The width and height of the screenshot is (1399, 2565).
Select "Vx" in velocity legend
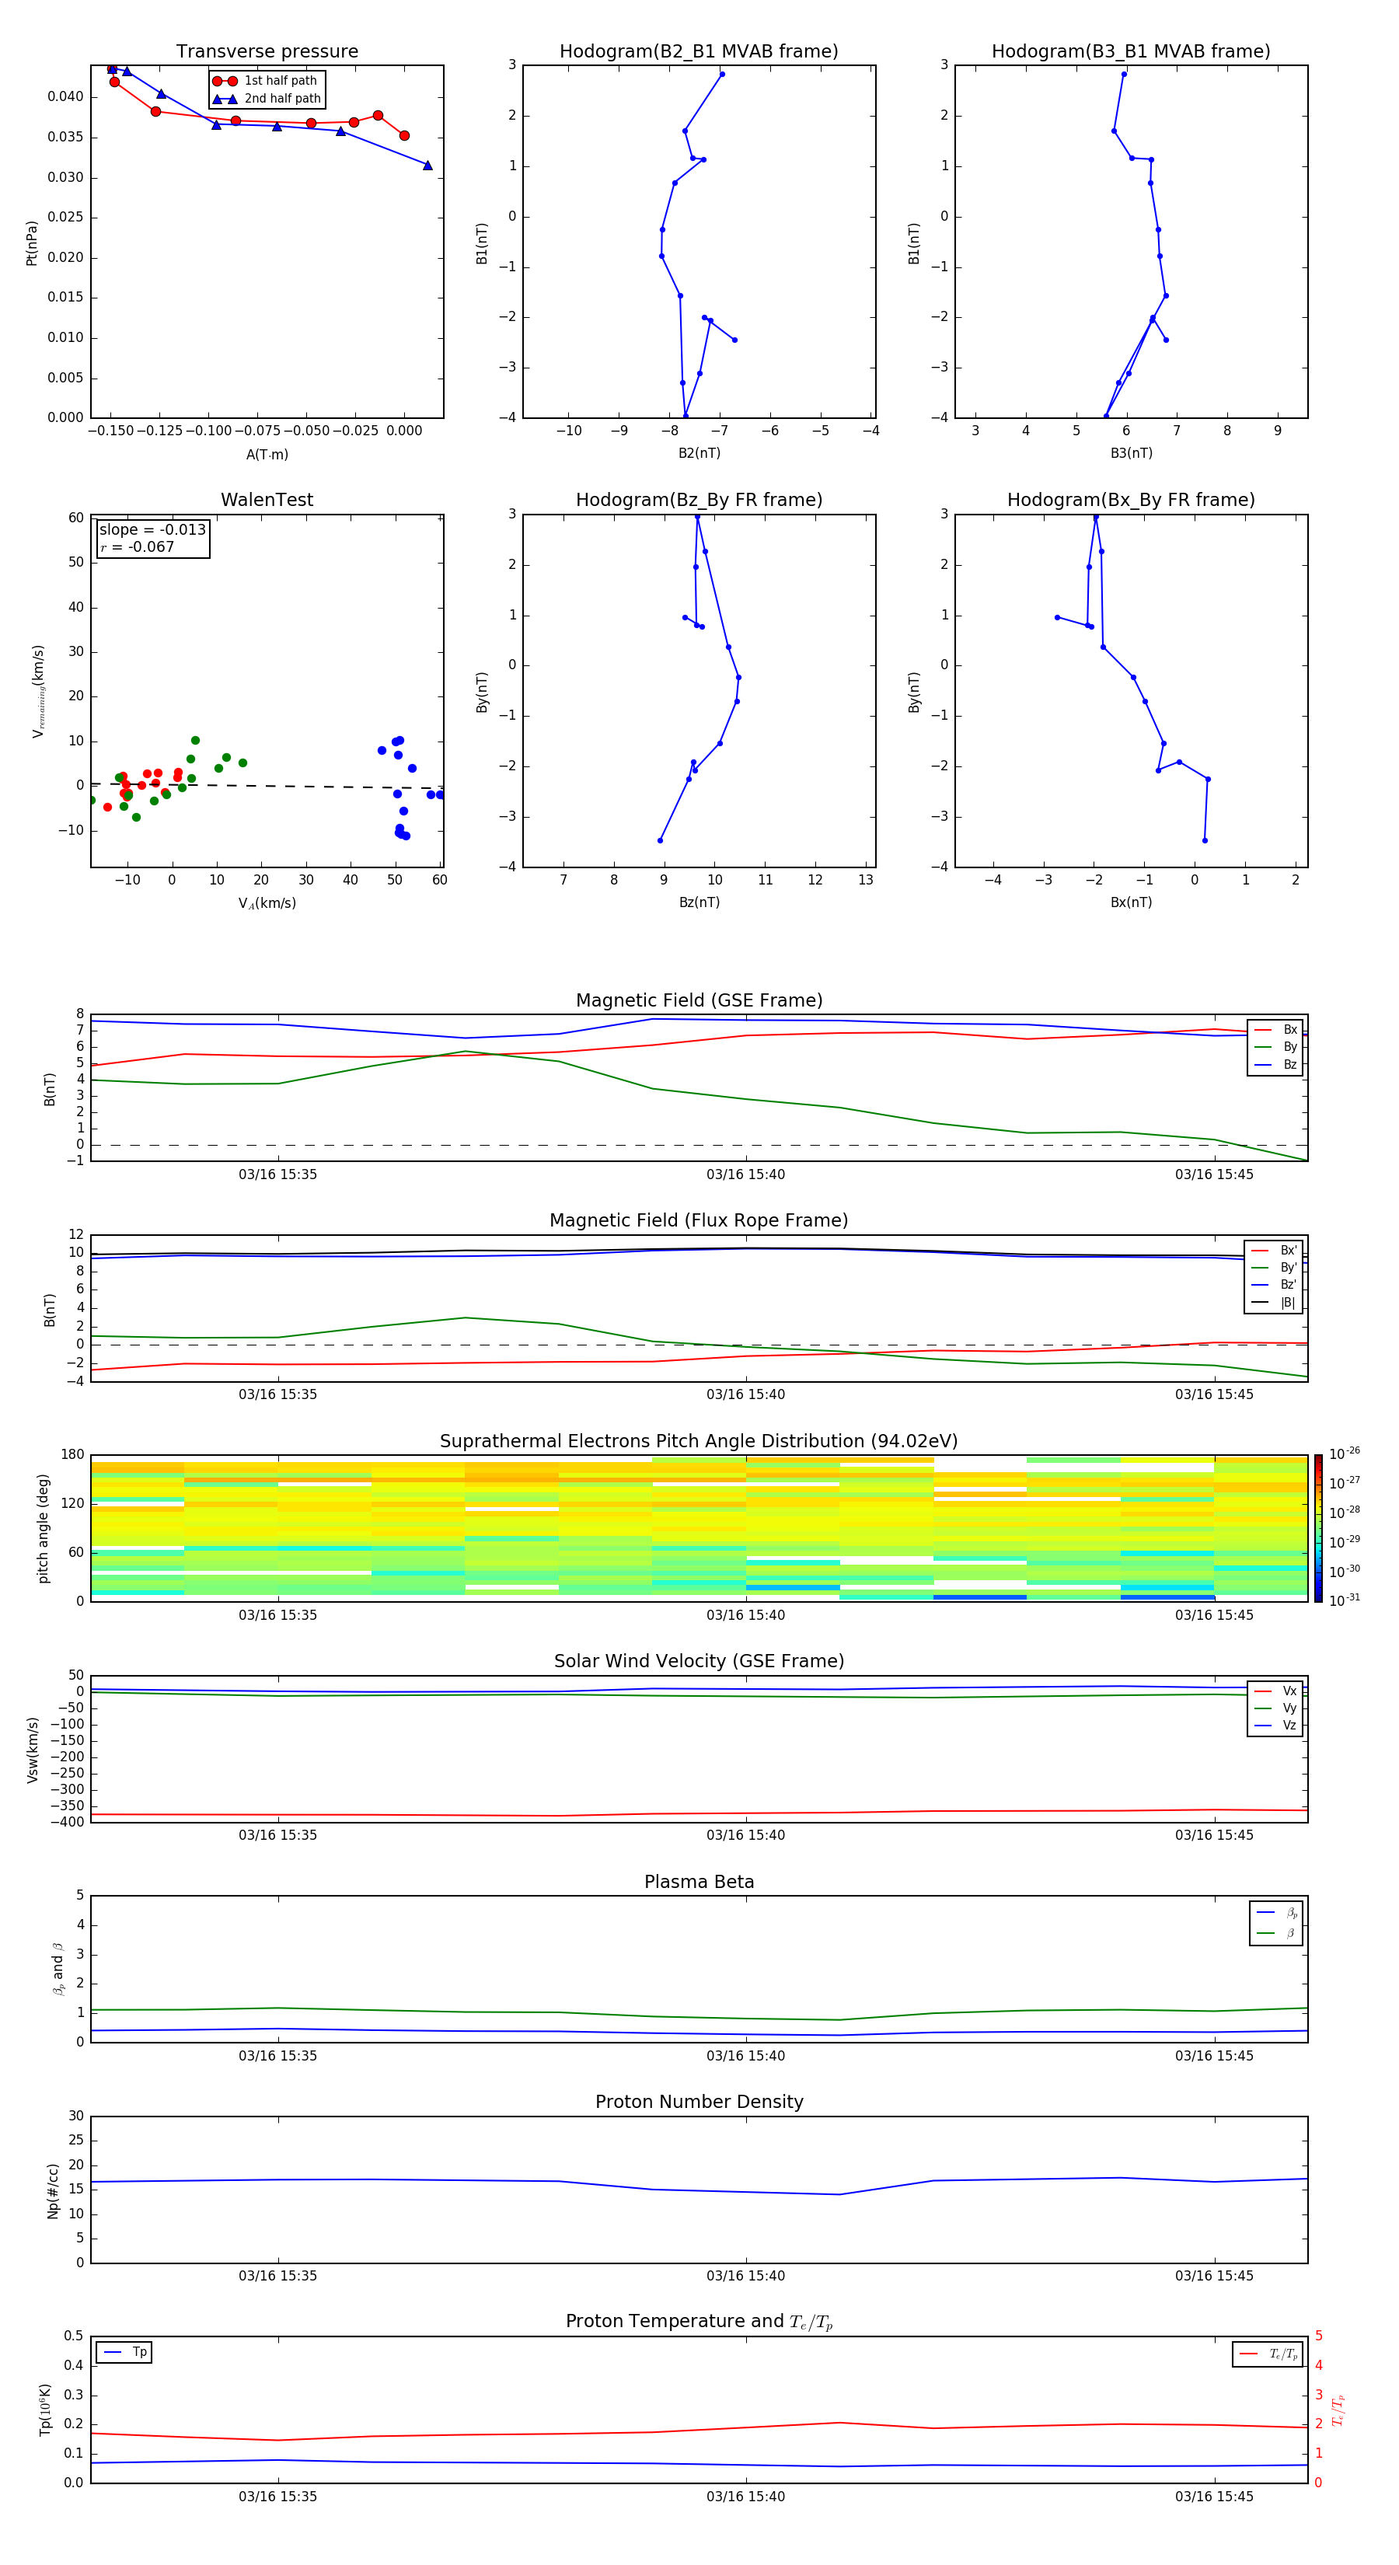pyautogui.click(x=1276, y=1691)
